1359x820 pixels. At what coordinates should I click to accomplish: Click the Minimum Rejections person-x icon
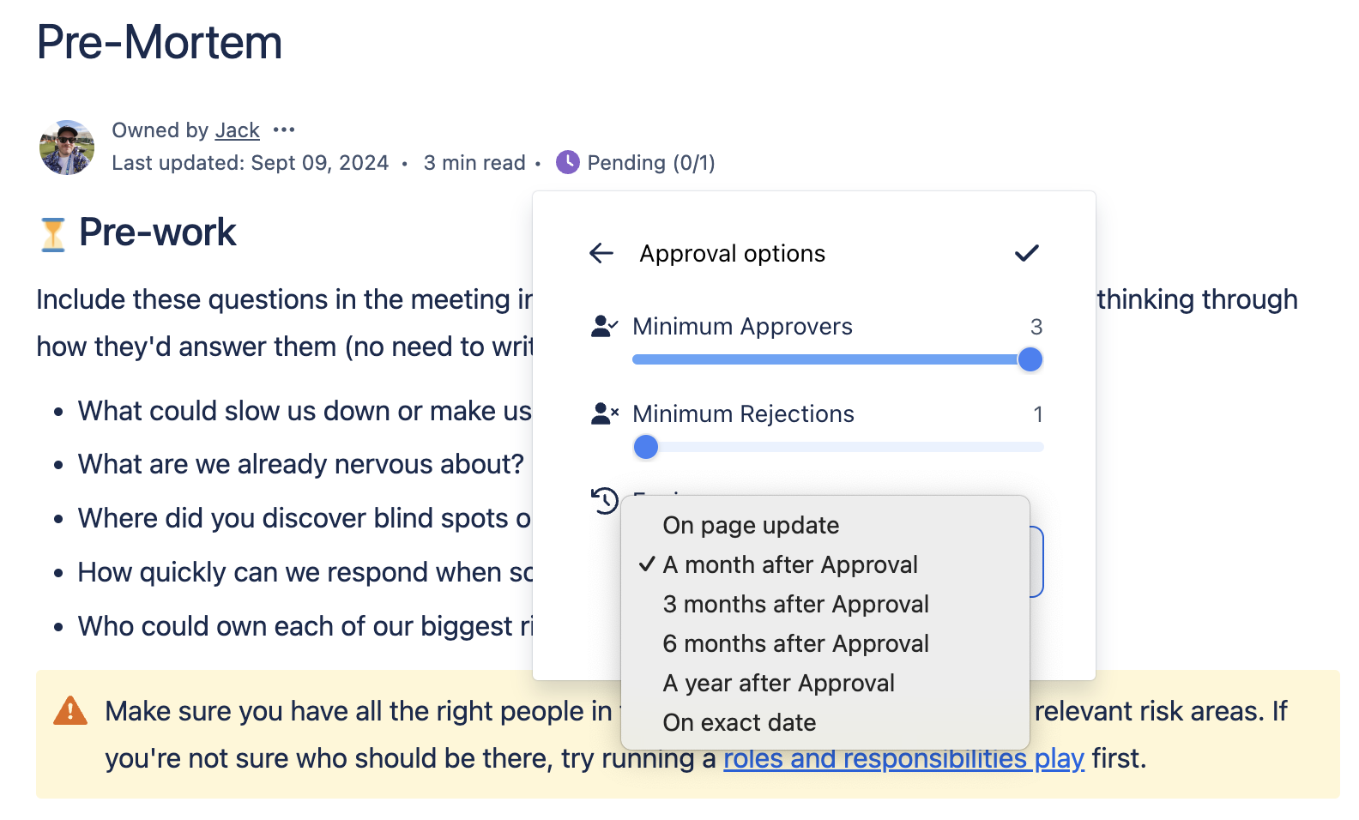604,413
